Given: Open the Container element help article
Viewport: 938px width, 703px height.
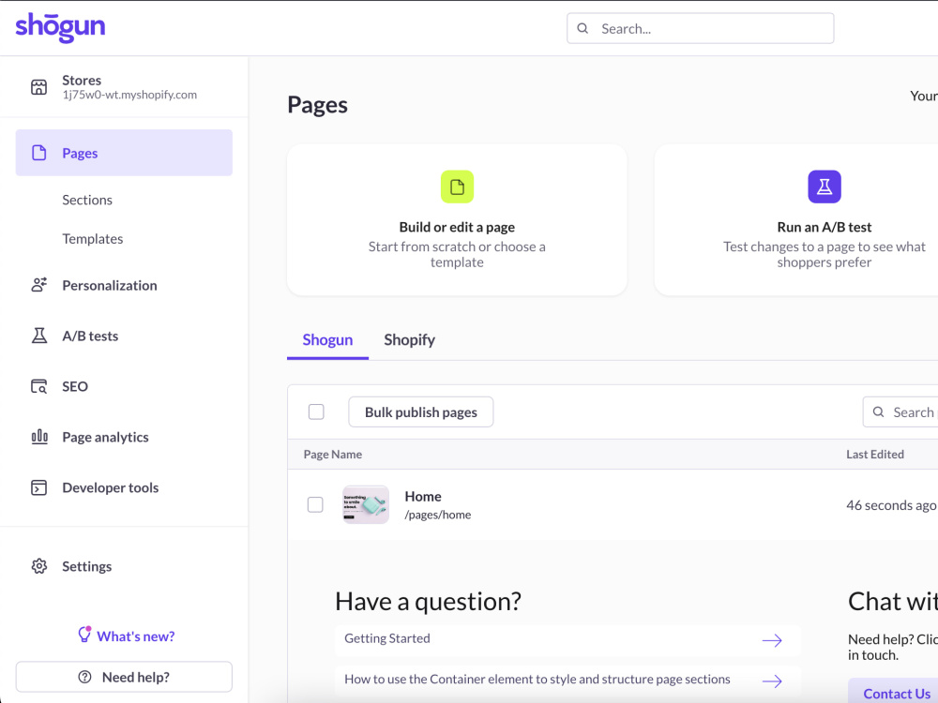Looking at the screenshot, I should click(x=567, y=681).
